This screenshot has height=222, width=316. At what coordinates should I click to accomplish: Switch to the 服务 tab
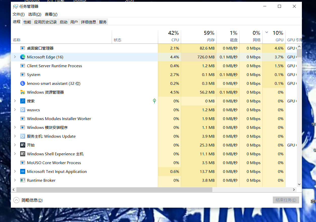coord(103,22)
